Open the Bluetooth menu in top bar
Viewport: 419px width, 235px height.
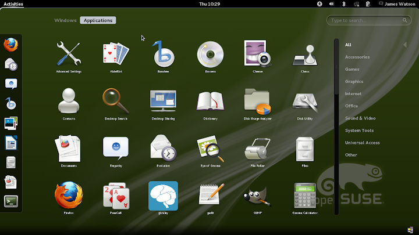pos(344,4)
